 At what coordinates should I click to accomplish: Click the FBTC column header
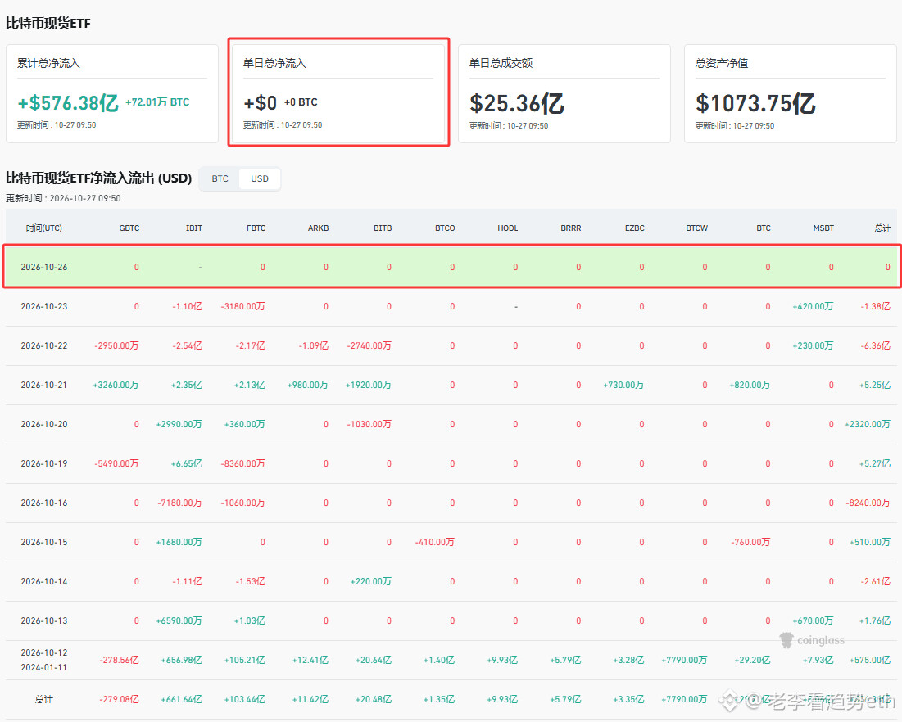[256, 228]
